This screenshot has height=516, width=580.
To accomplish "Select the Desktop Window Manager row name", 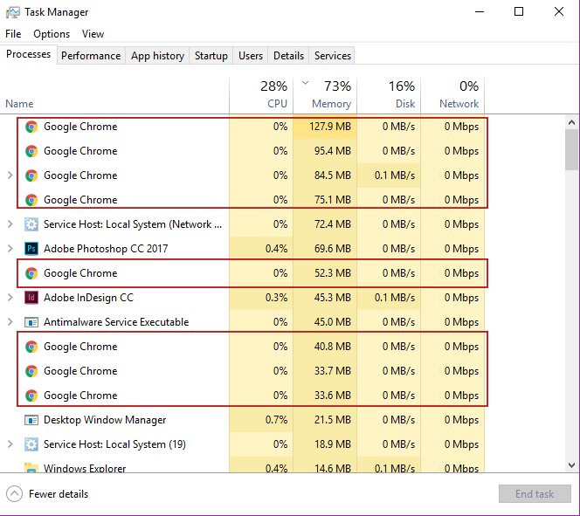I will pos(105,420).
